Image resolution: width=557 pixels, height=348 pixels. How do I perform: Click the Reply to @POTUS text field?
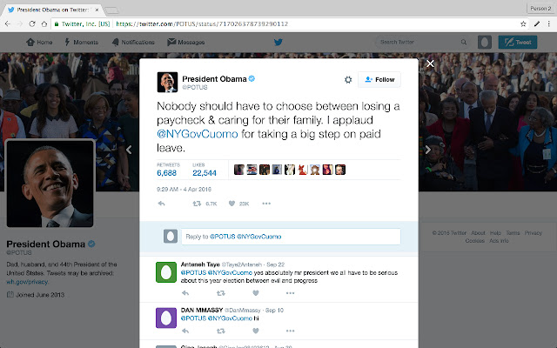pos(291,237)
